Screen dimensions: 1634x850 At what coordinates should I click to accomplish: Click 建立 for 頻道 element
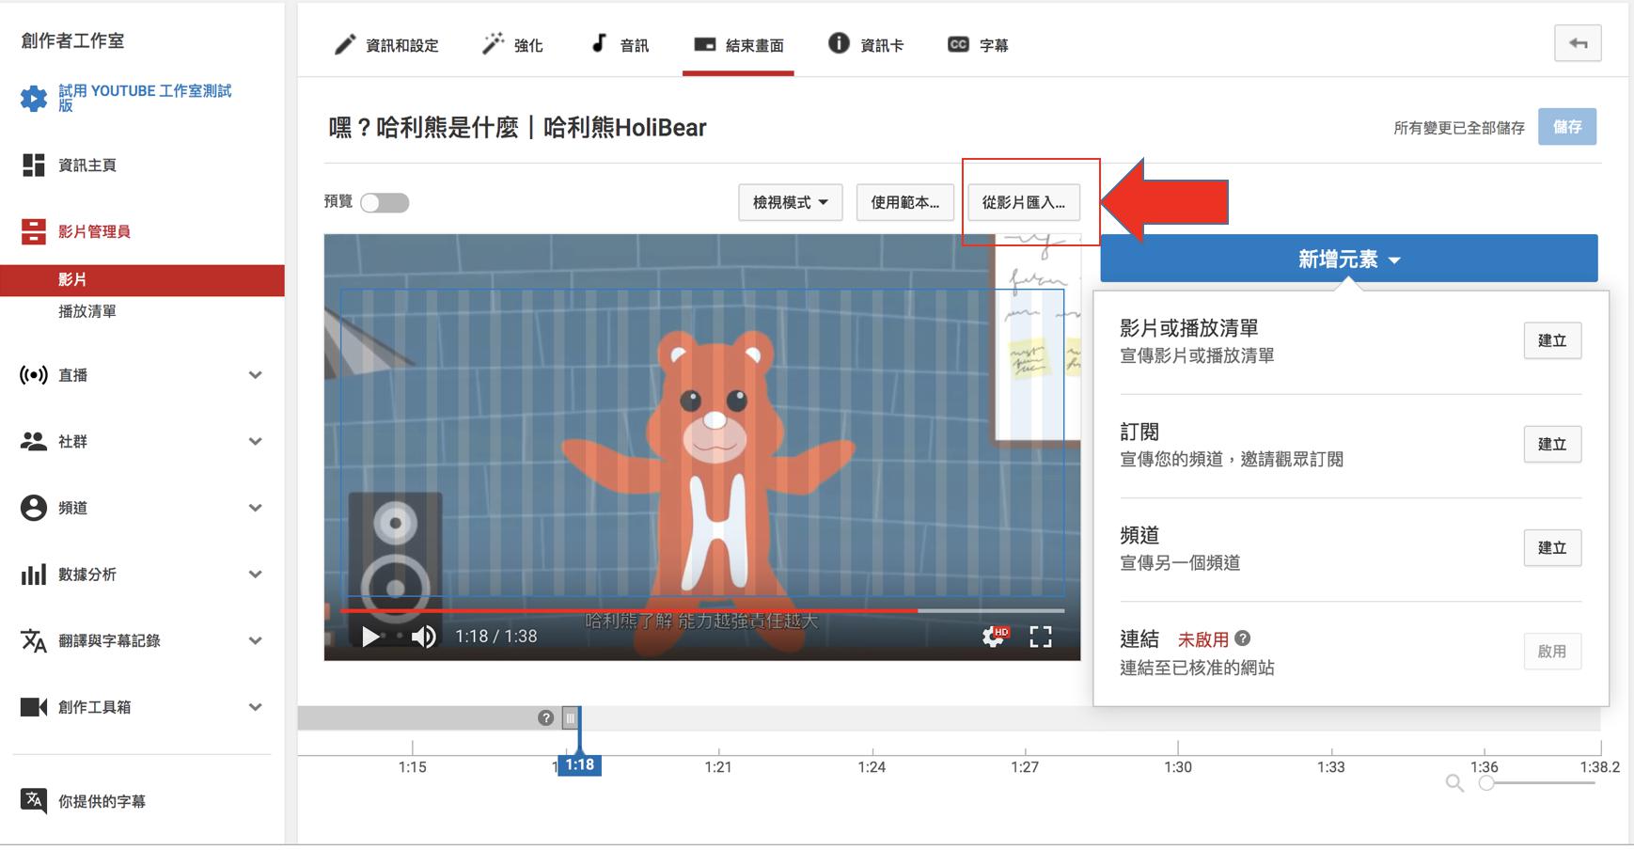(x=1552, y=547)
